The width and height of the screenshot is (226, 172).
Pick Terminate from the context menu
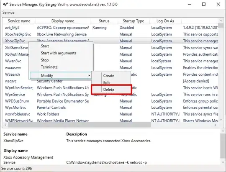click(49, 67)
